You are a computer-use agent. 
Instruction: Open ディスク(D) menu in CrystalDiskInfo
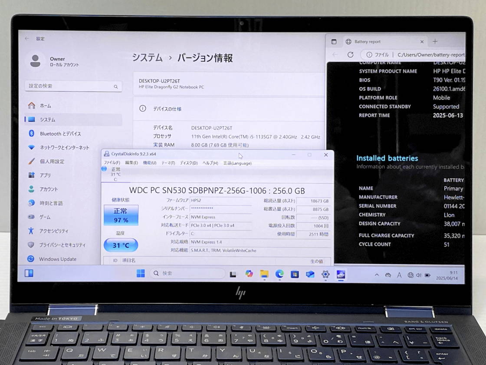pos(189,163)
